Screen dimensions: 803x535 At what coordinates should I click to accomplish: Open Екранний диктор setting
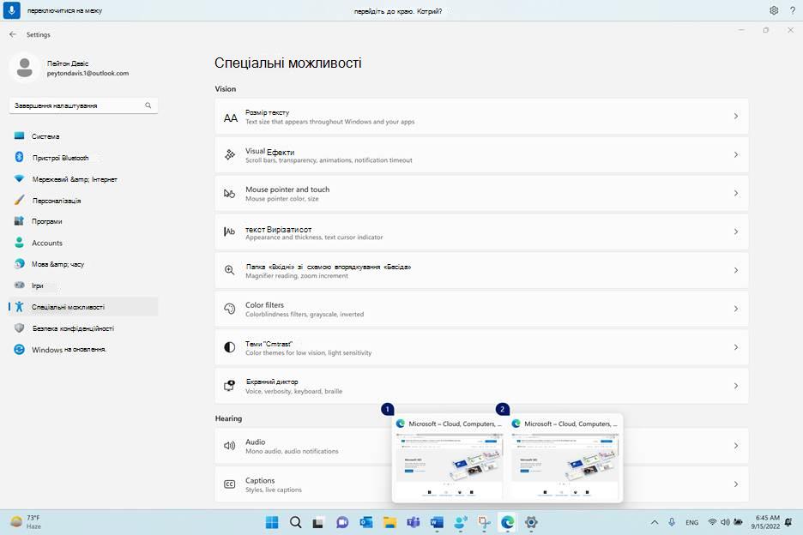click(481, 386)
